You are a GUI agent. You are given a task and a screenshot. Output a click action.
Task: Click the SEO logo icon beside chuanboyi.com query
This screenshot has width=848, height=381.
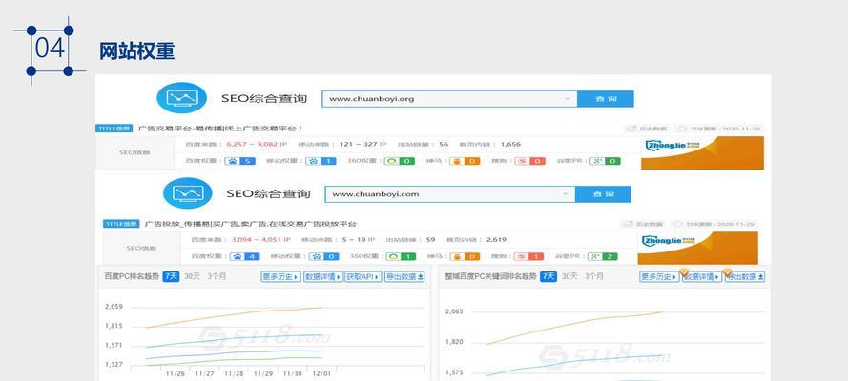pos(188,193)
